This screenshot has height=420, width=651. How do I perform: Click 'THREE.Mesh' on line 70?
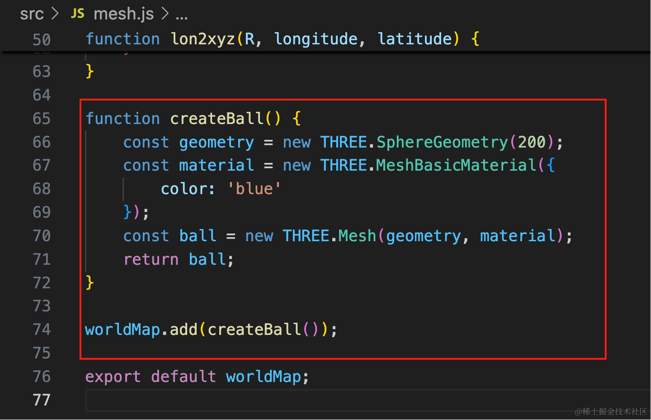tap(330, 236)
